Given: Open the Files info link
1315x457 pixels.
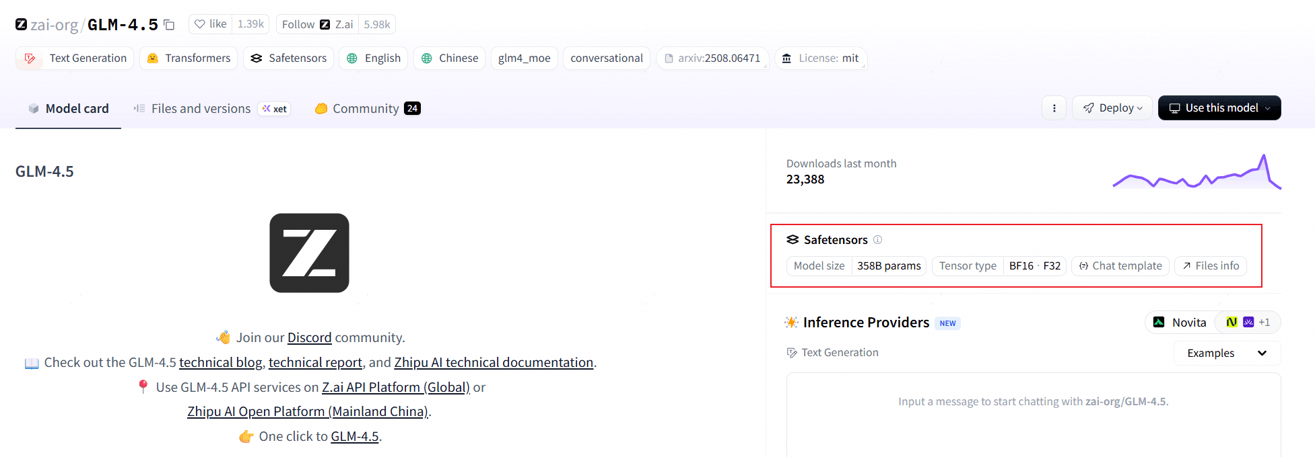Looking at the screenshot, I should [1211, 265].
